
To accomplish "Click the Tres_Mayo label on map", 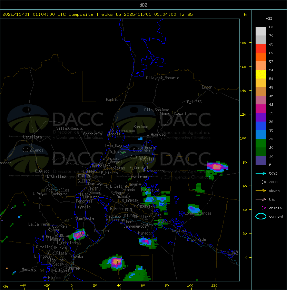I will pyautogui.click(x=114, y=146).
